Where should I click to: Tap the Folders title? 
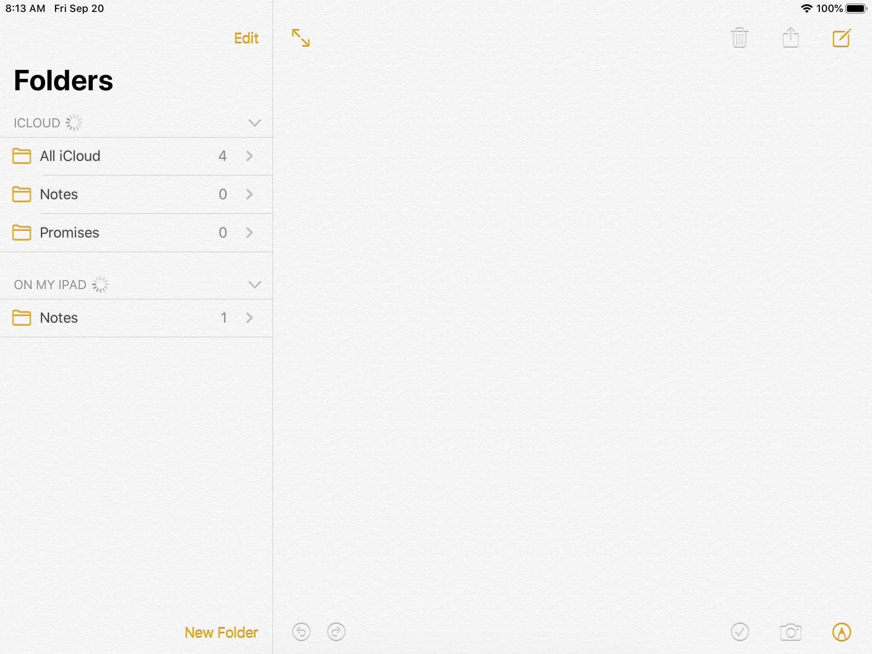(x=63, y=80)
